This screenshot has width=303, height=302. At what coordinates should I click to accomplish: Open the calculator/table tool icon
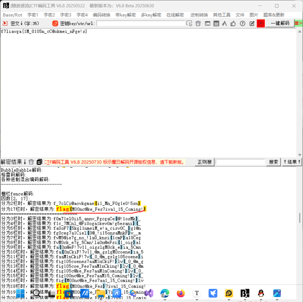216,23
